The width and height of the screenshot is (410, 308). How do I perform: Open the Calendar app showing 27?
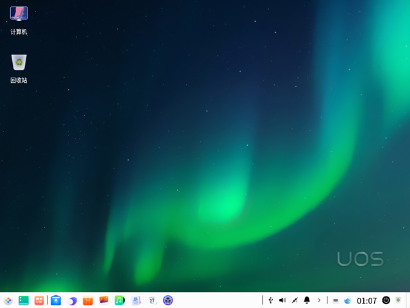pyautogui.click(x=152, y=300)
